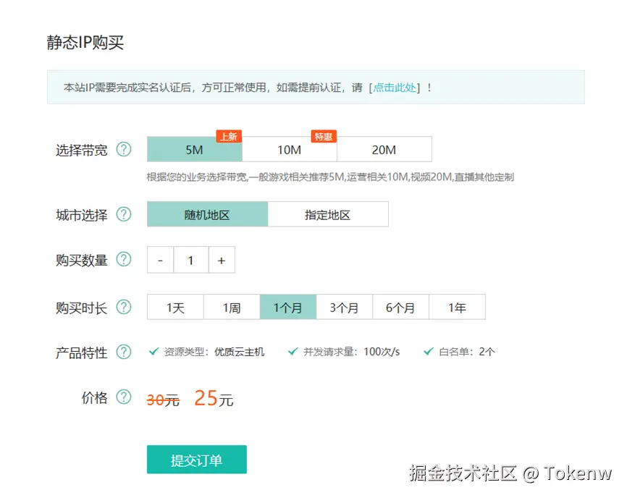The height and width of the screenshot is (498, 627).
Task: Select the 10M bandwidth option
Action: [x=290, y=150]
